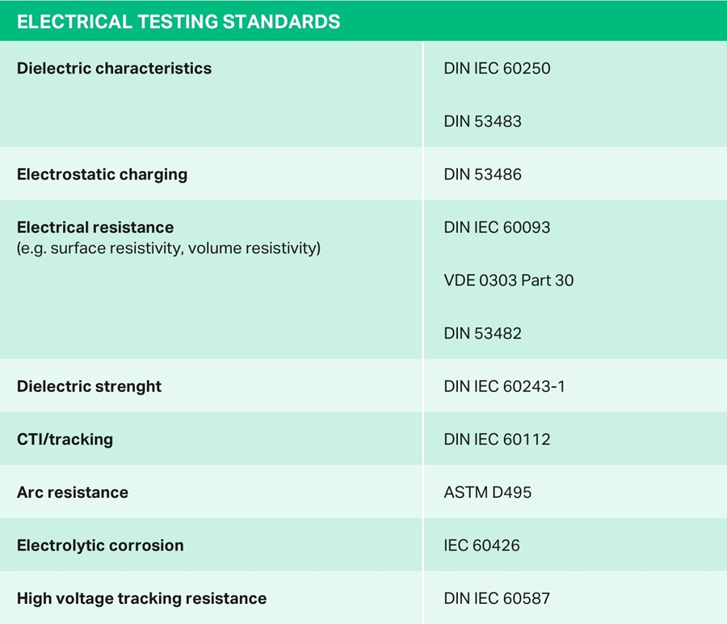Click the Electrolytic corrosion row label
Image resolution: width=727 pixels, height=624 pixels.
(100, 546)
